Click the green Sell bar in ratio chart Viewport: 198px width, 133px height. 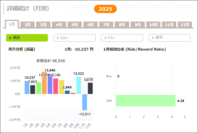pos(146,100)
